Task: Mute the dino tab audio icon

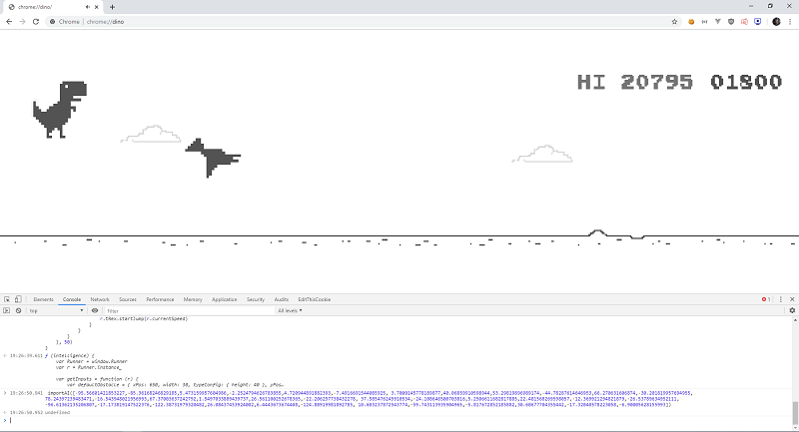Action: click(88, 7)
